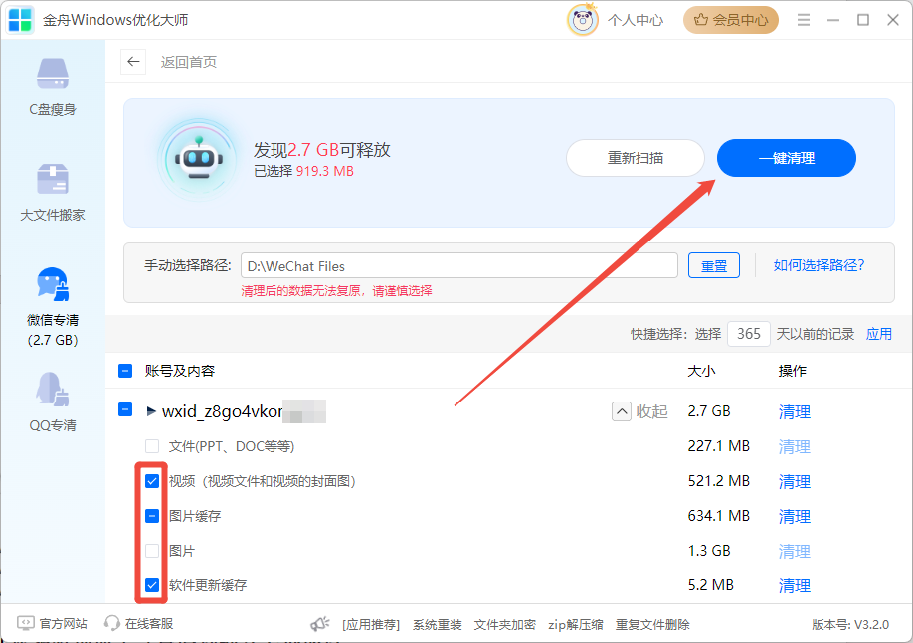This screenshot has width=913, height=643.
Task: Click the 365 days input box
Action: click(748, 334)
